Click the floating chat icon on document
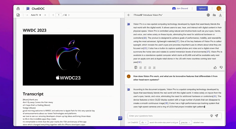This screenshot has width=236, height=129. point(120,118)
